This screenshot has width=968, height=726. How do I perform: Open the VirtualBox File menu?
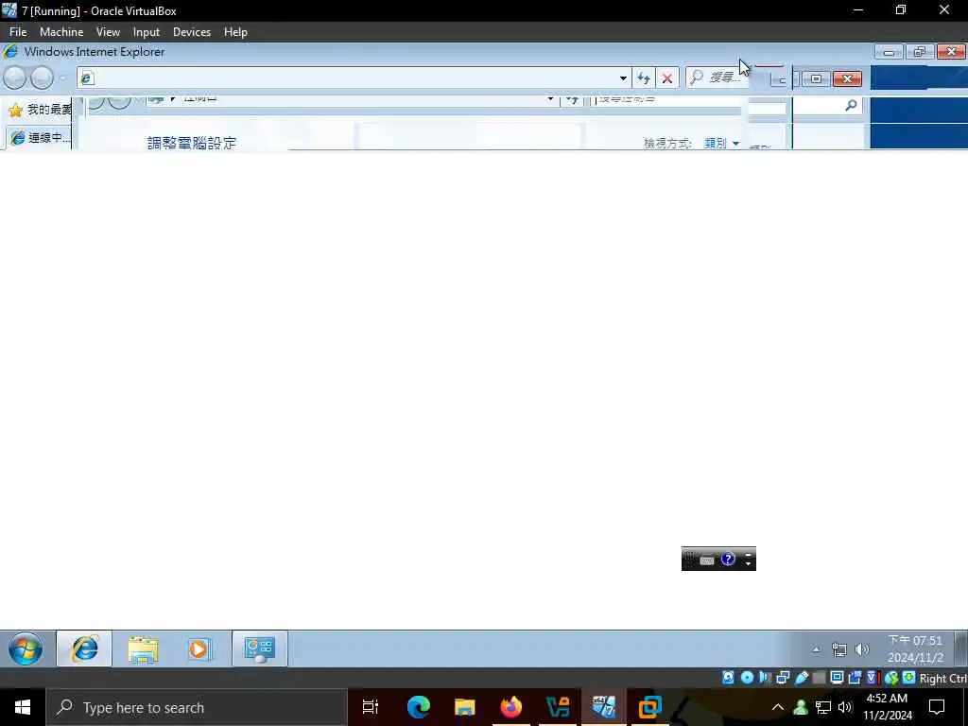pyautogui.click(x=18, y=32)
